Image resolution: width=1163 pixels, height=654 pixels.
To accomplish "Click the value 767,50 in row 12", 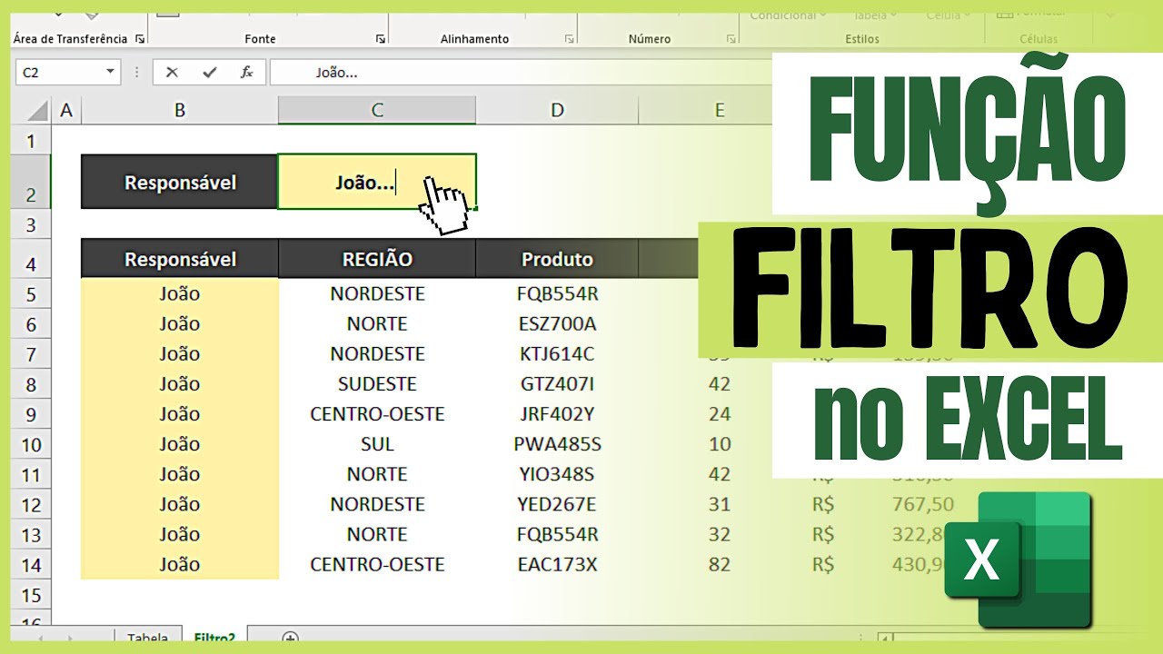I will [x=922, y=503].
